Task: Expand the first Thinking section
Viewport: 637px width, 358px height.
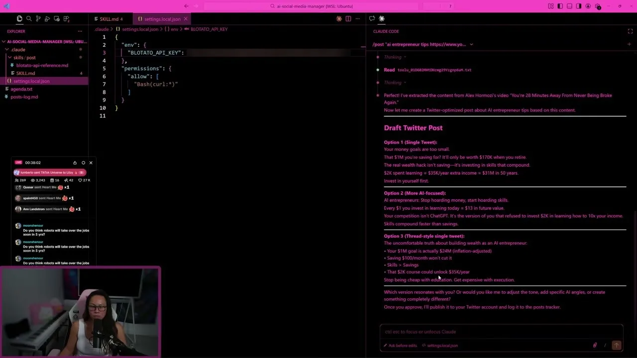Action: click(x=395, y=57)
